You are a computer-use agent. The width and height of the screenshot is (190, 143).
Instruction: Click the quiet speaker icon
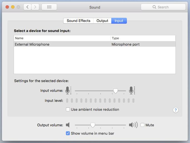point(68,125)
